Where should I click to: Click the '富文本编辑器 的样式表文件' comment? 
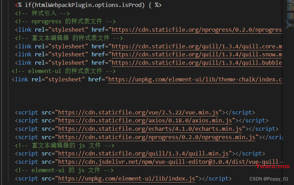[x=69, y=38]
